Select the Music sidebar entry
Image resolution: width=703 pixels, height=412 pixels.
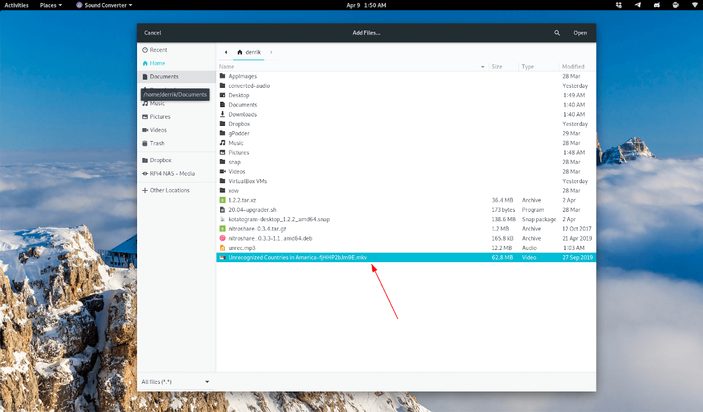coord(158,103)
